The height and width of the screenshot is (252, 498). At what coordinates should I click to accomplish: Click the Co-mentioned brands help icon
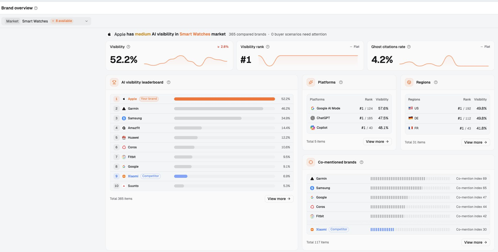362,162
